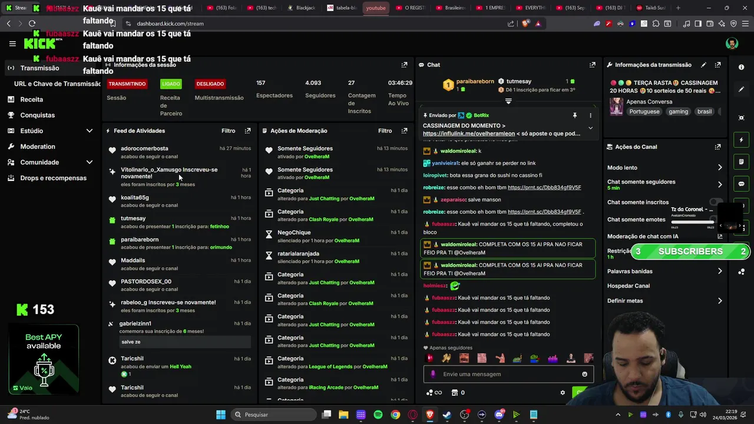The width and height of the screenshot is (754, 424).
Task: Insert the purple equalizer emote
Action: coord(553,358)
